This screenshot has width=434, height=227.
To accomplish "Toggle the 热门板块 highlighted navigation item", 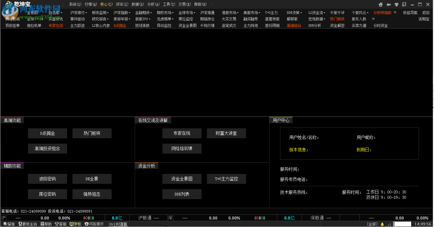I will pos(337,19).
